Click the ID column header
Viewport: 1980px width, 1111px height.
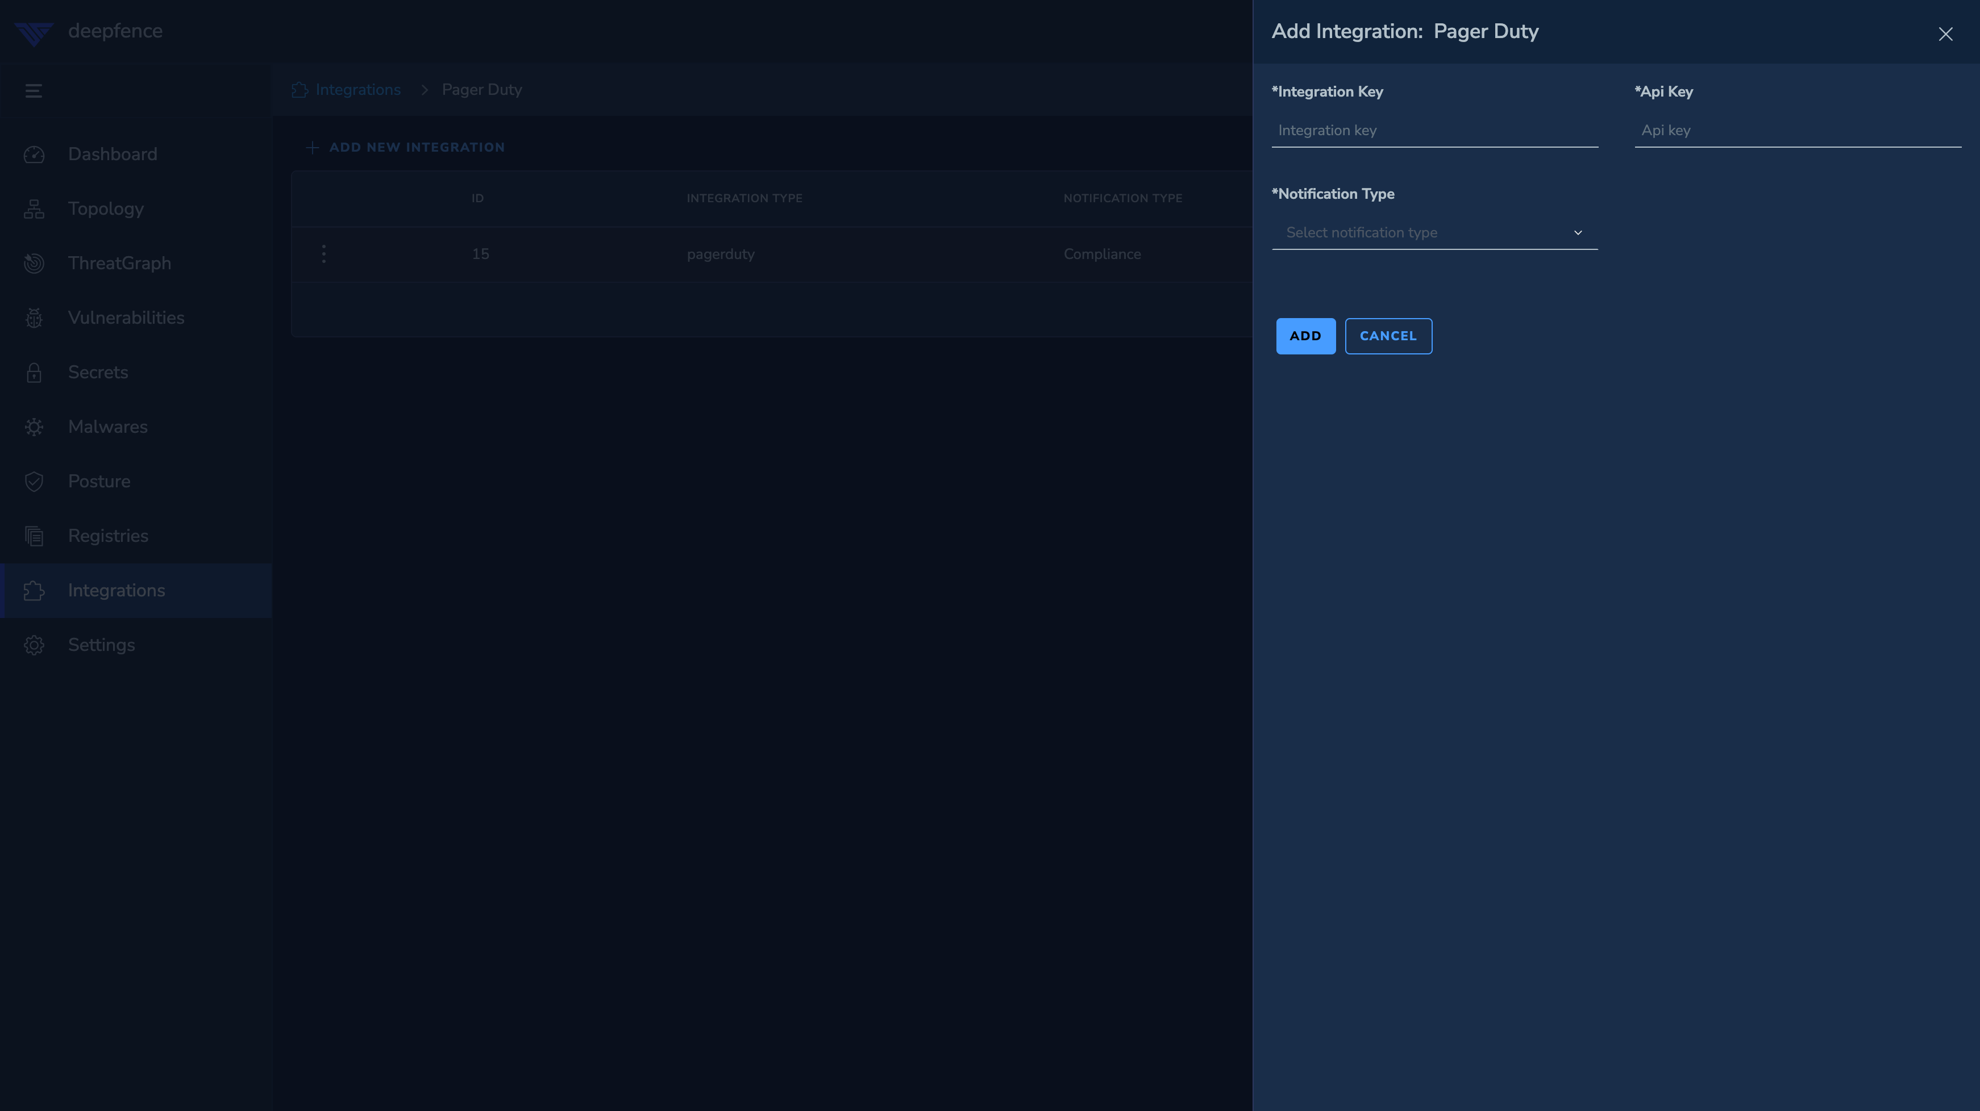477,198
